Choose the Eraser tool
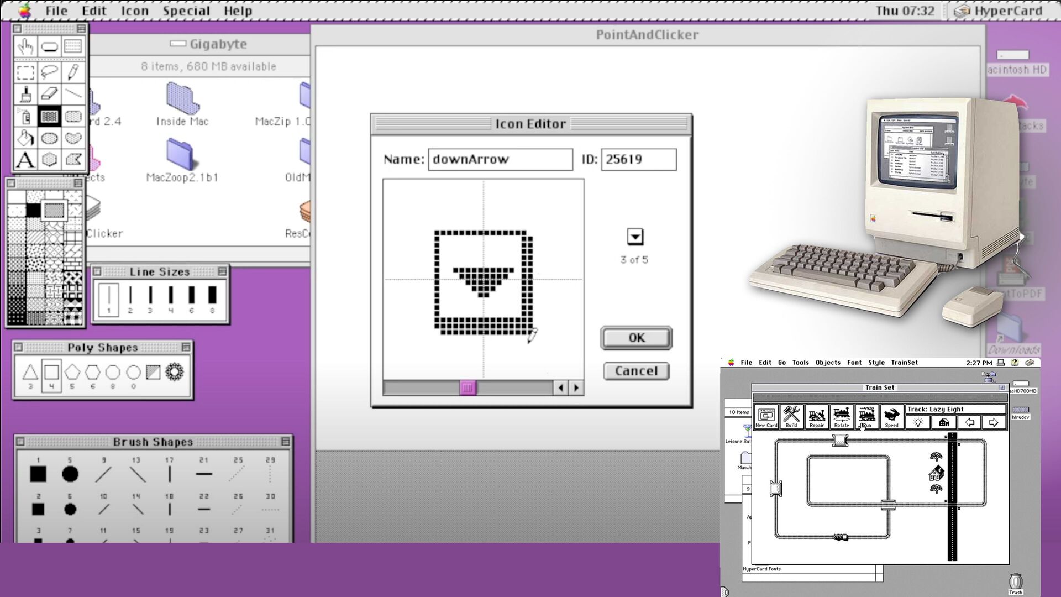Screen dimensions: 1061x597 pyautogui.click(x=50, y=94)
